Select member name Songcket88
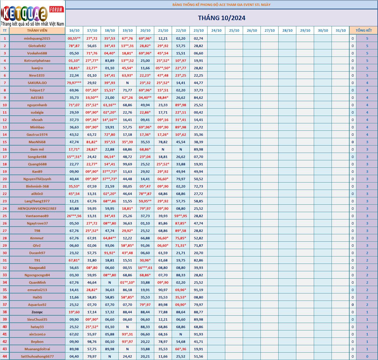The height and width of the screenshot is (360, 378). (x=37, y=157)
